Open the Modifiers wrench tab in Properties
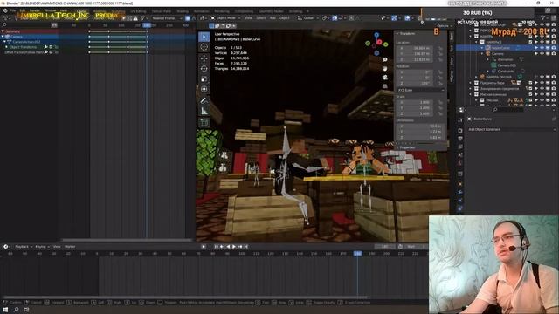 click(460, 192)
